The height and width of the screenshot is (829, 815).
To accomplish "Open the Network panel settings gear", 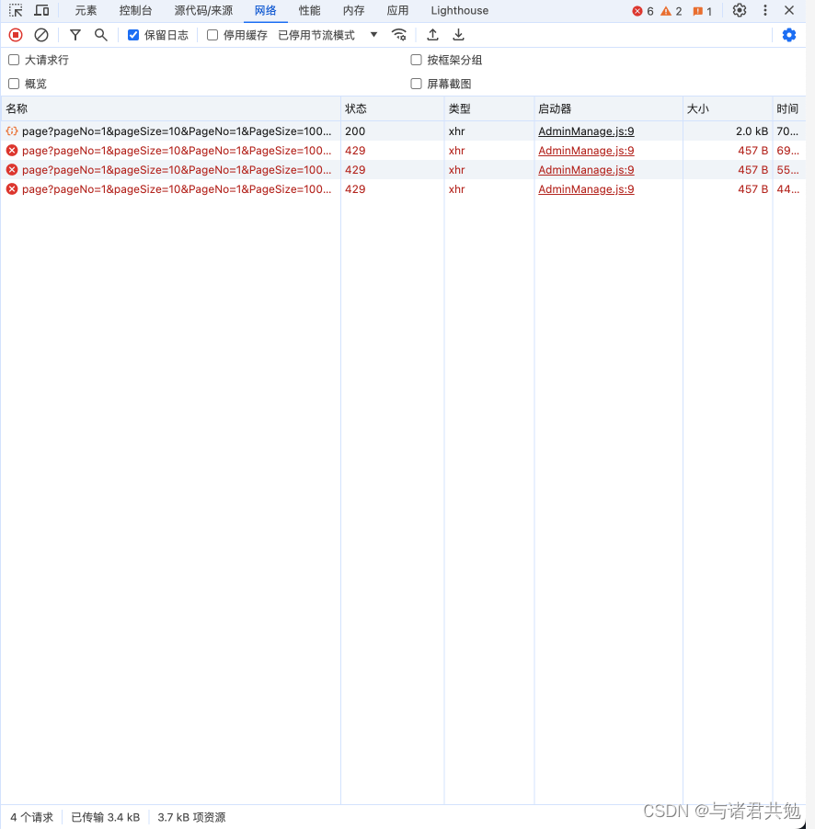I will coord(789,34).
